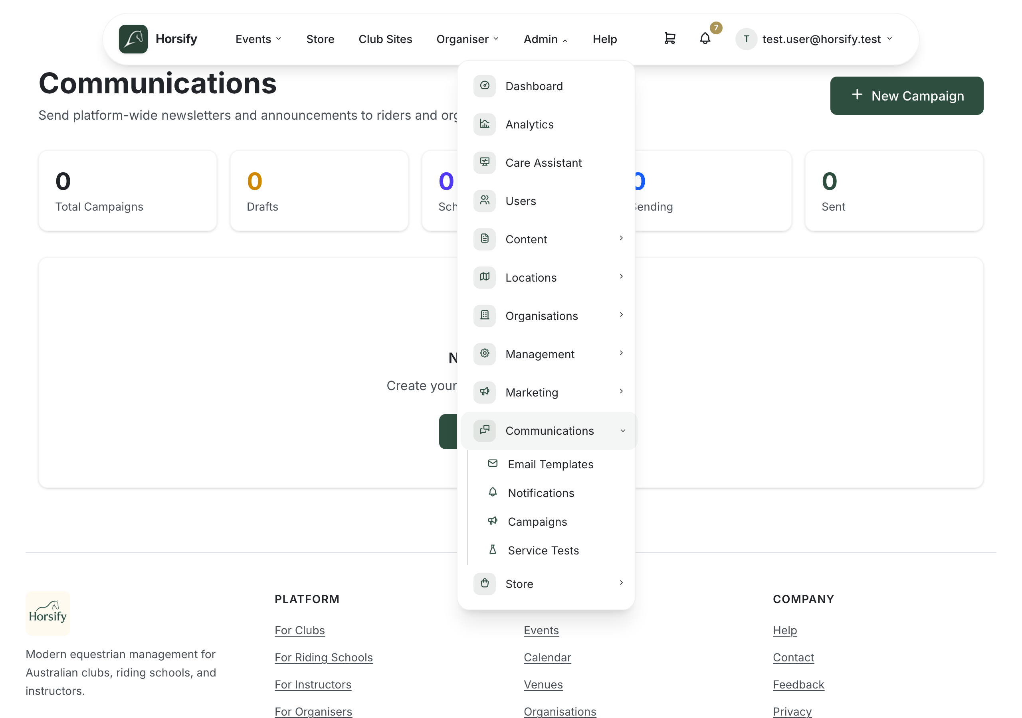1022x718 pixels.
Task: Go to Club Sites in navbar
Action: click(385, 39)
